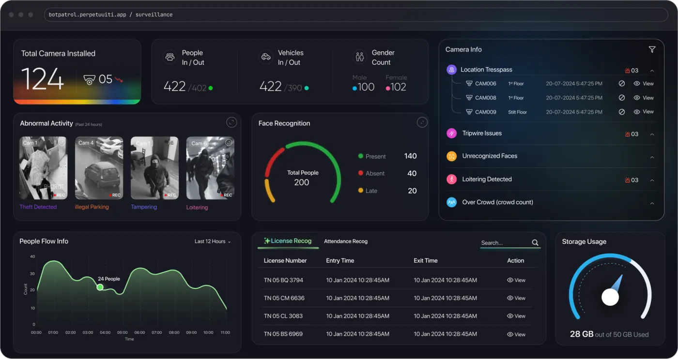Click the Present legend entry
The image size is (678, 359).
click(x=372, y=156)
